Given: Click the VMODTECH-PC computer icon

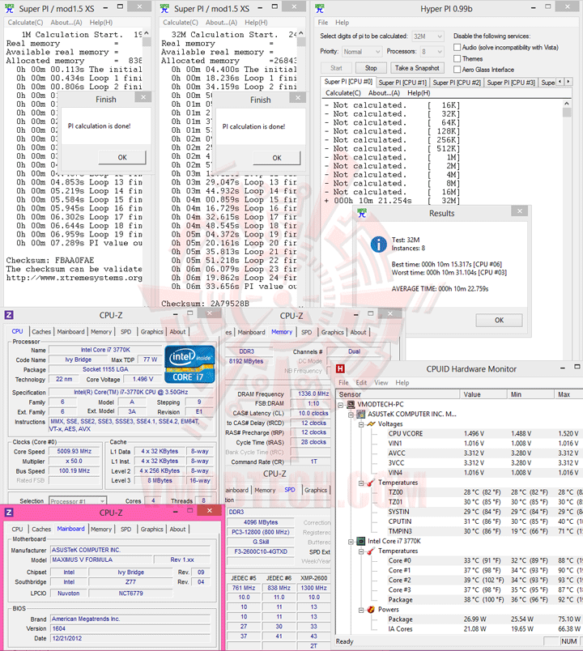Looking at the screenshot, I should point(351,404).
